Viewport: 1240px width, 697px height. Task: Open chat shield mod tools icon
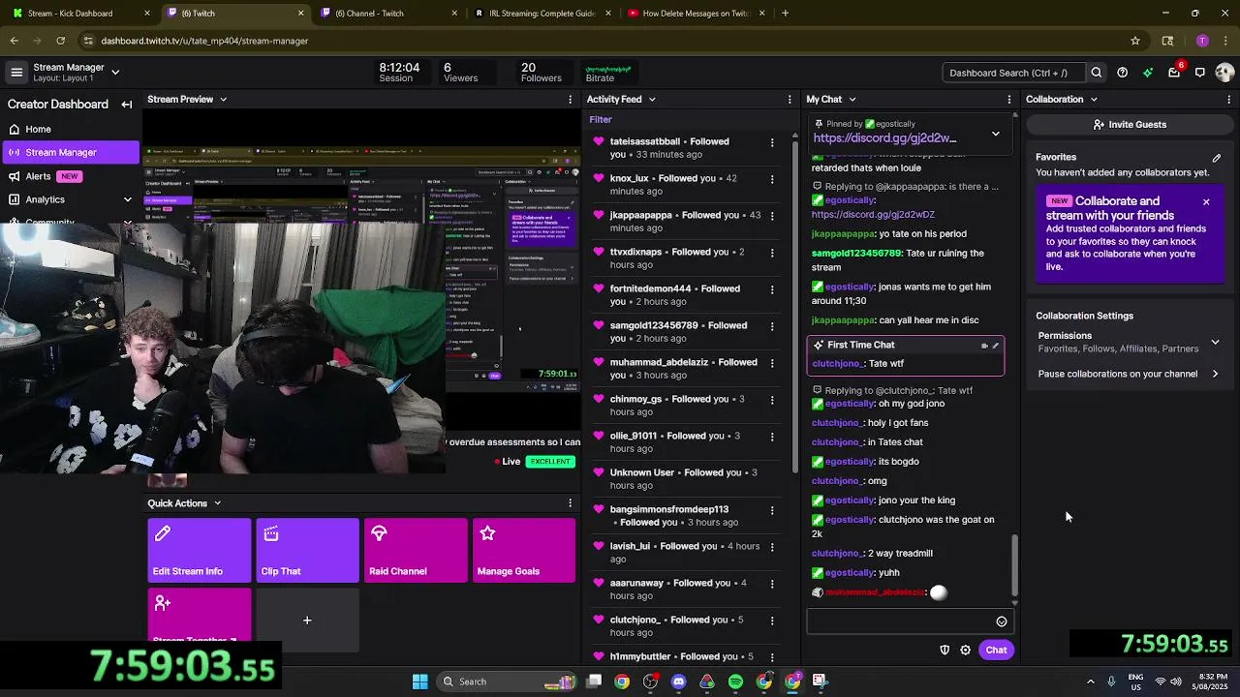pyautogui.click(x=945, y=651)
